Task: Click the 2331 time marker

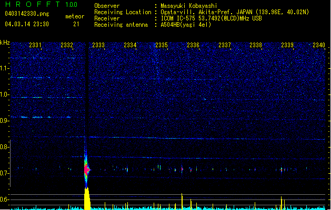Action: pyautogui.click(x=35, y=45)
